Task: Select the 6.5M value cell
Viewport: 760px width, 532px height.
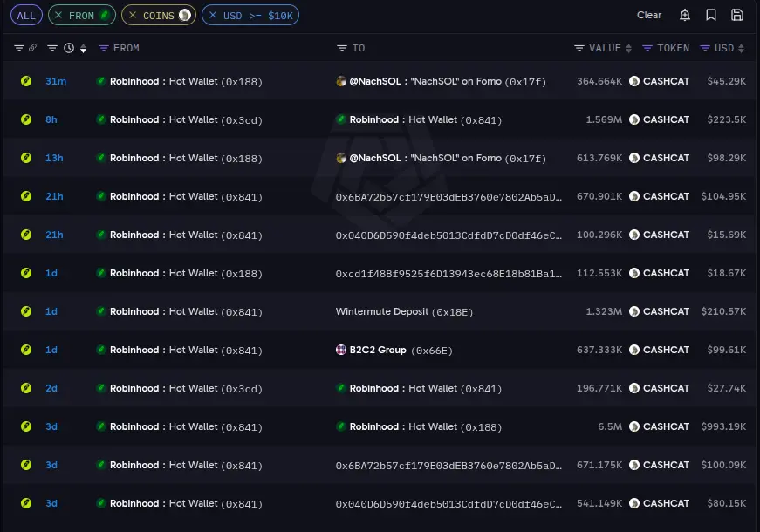Action: (610, 426)
